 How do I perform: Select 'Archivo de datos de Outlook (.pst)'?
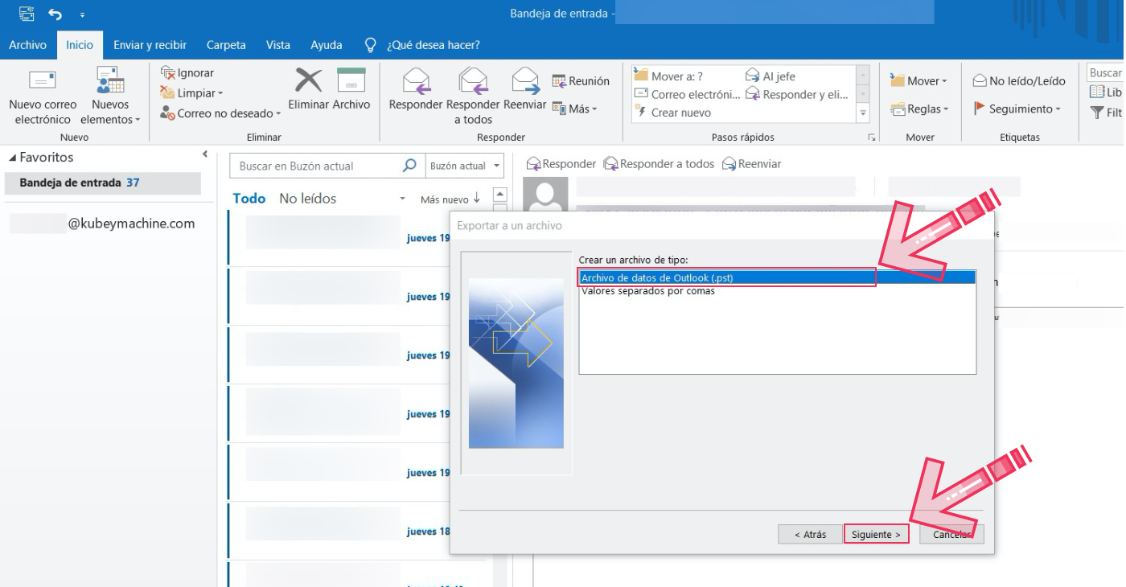777,277
